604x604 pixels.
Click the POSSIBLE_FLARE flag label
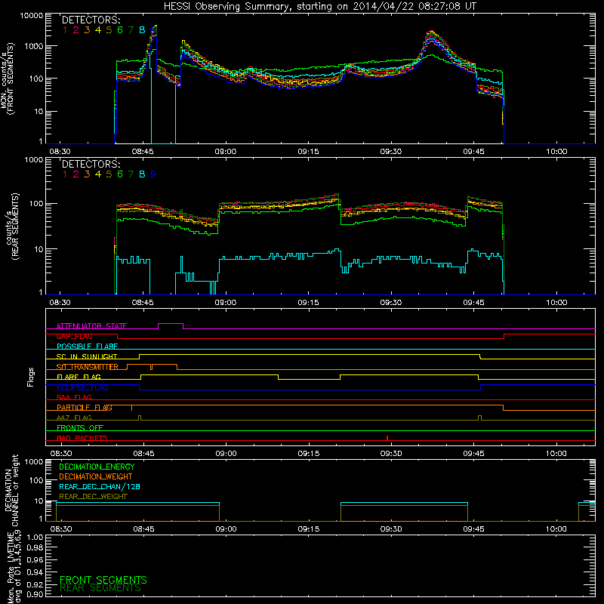pos(87,347)
